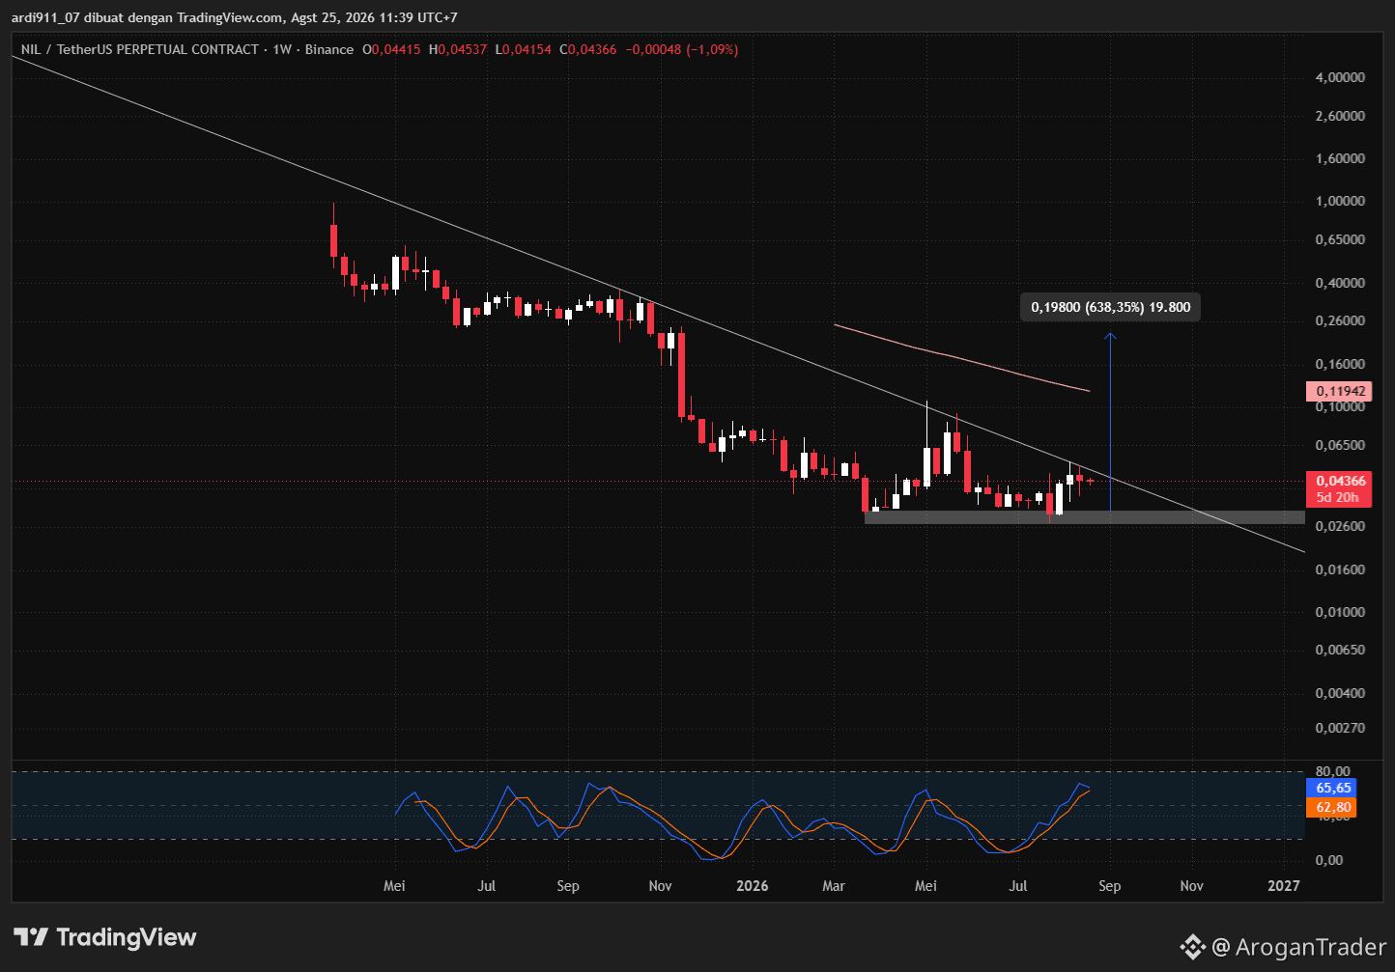Click the 0,00400 price axis label
Viewport: 1395px width, 972px height.
click(1340, 693)
